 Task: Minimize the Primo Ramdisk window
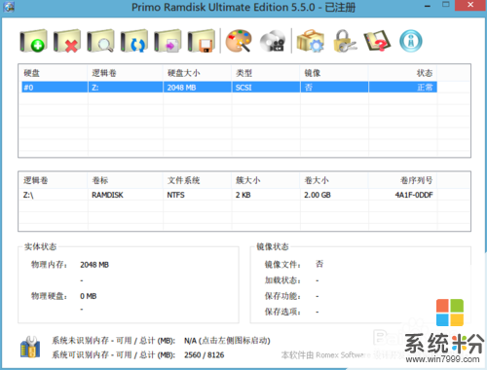click(428, 6)
